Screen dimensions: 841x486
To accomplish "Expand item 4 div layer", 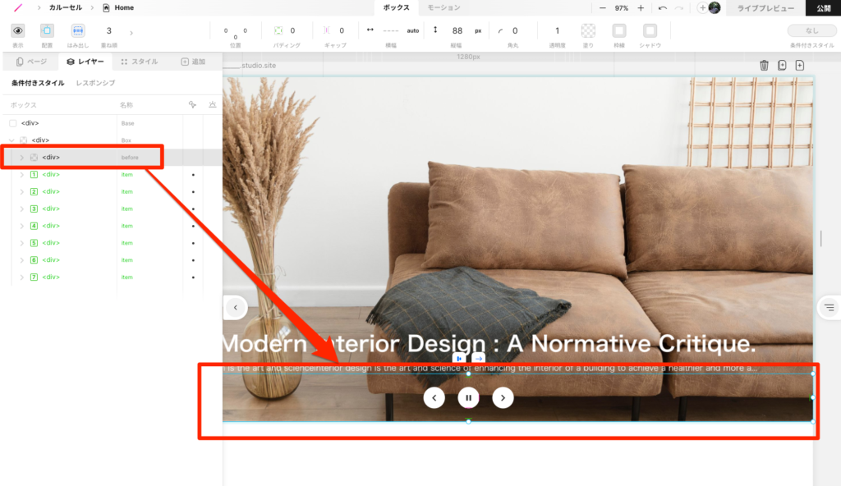I will coord(22,227).
